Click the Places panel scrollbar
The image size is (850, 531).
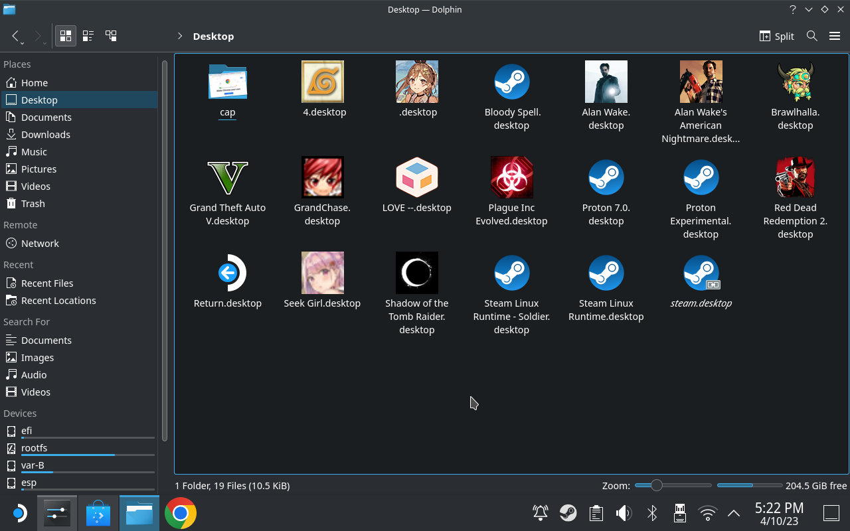click(x=164, y=251)
